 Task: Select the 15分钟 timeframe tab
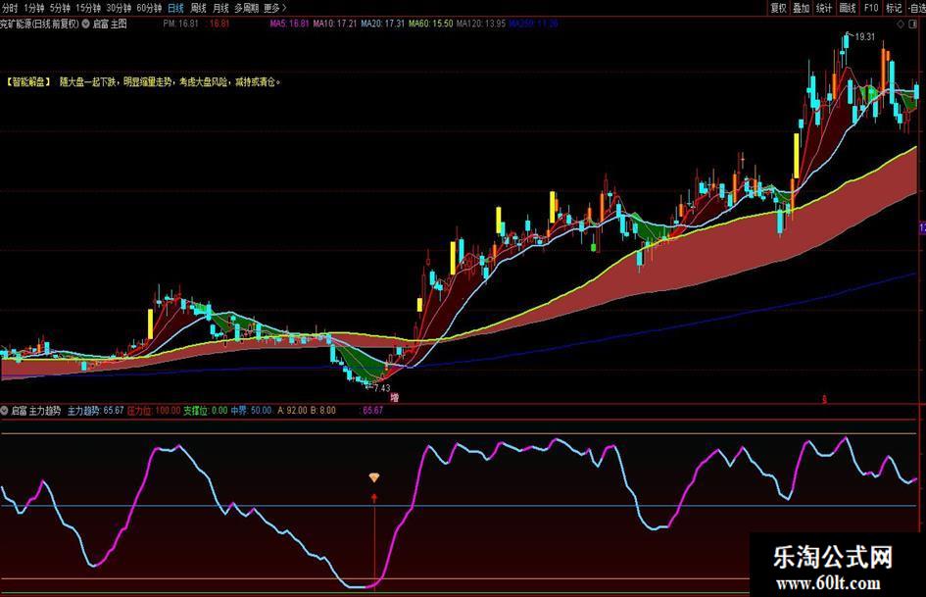88,8
